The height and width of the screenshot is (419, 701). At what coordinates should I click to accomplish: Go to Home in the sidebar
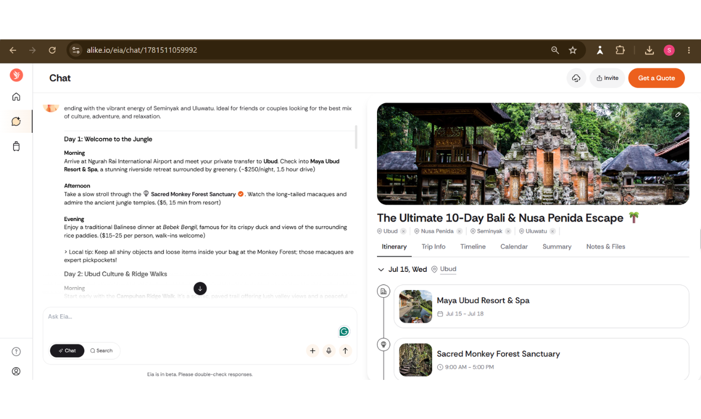coord(16,97)
